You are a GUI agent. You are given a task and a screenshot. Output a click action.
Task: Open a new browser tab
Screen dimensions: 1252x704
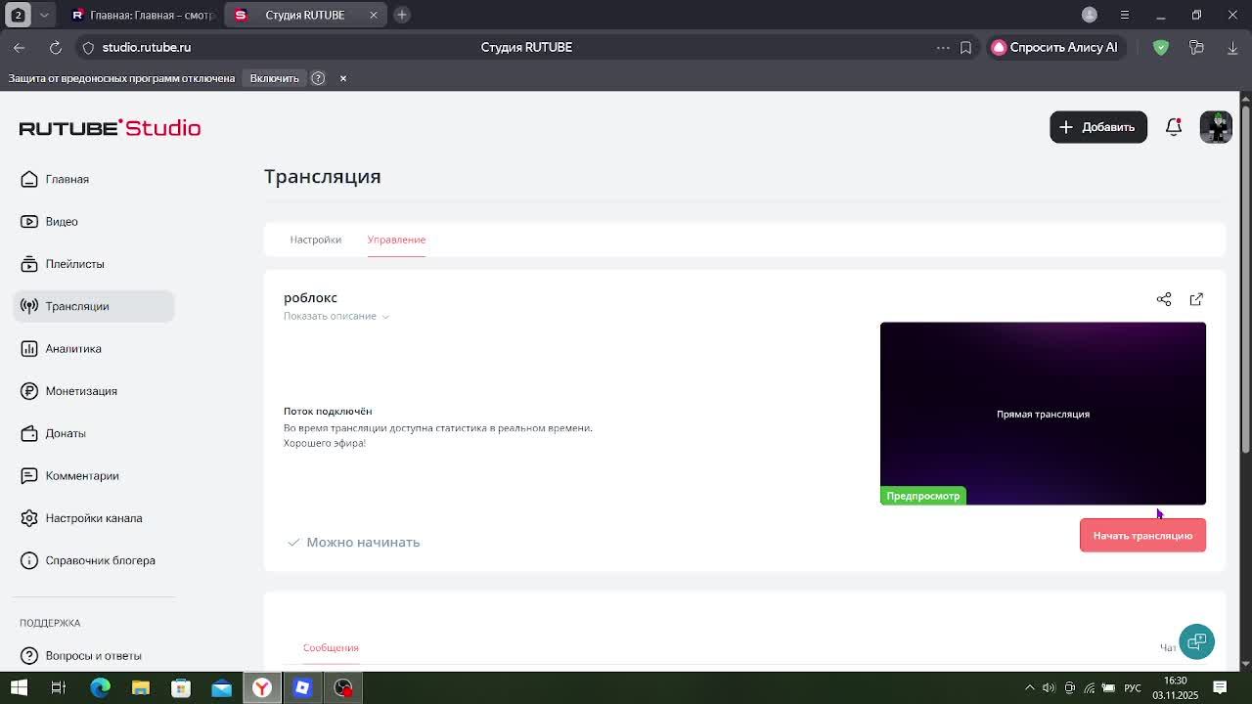pyautogui.click(x=402, y=15)
